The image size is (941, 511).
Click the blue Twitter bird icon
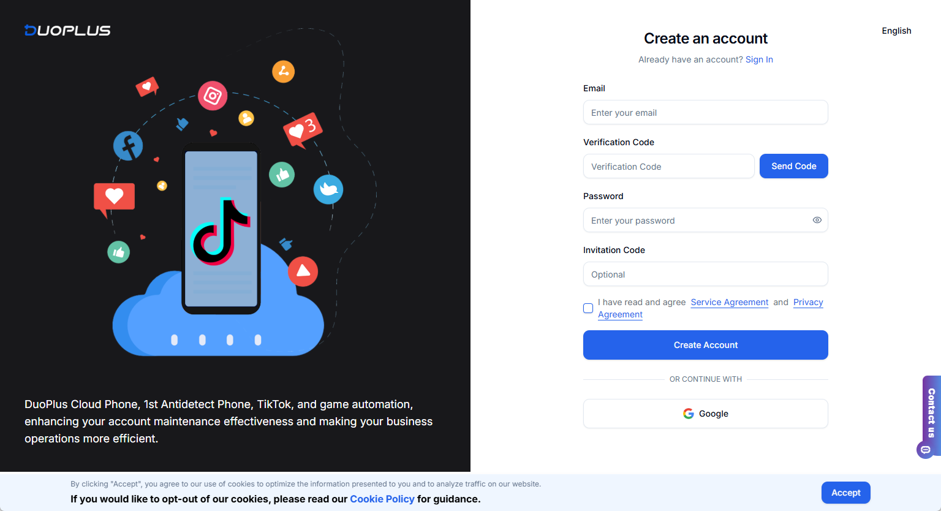point(328,189)
